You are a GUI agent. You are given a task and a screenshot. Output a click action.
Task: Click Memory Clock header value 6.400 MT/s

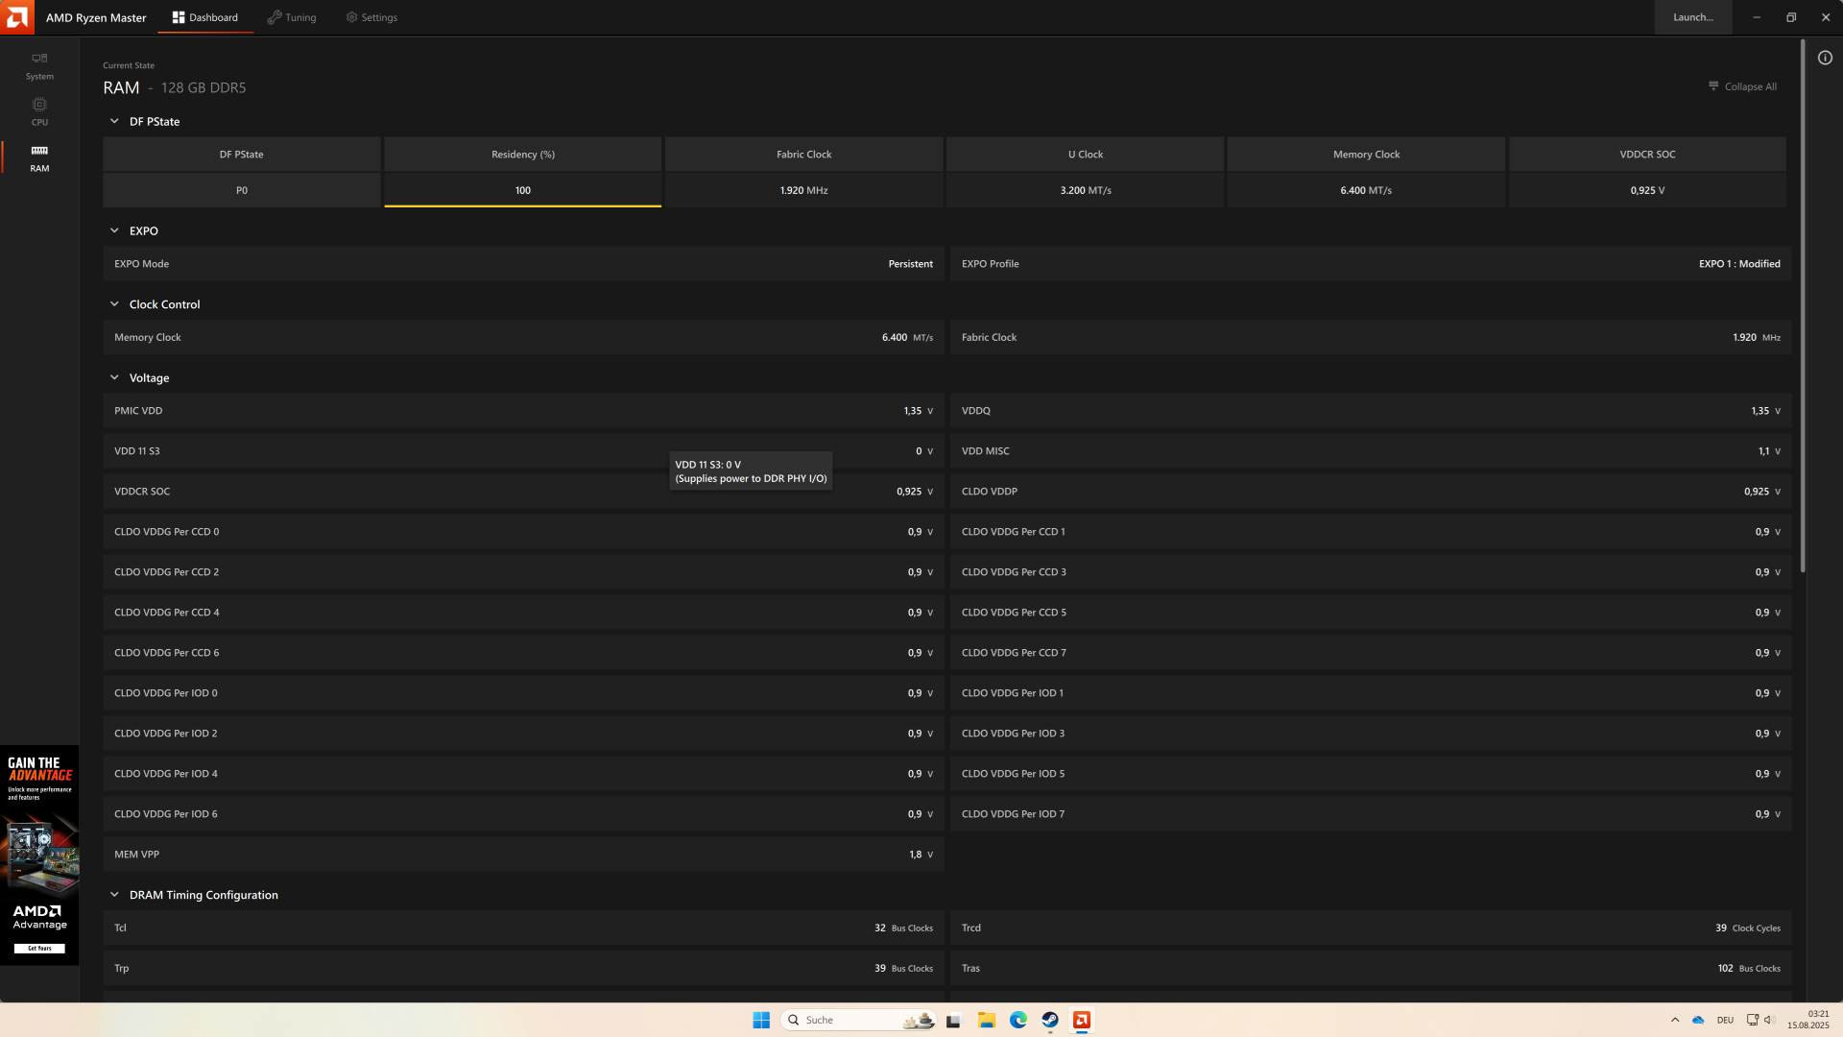click(x=1366, y=190)
